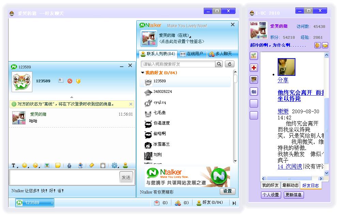Send the message with 发送 button
The width and height of the screenshot is (337, 217).
point(126,177)
